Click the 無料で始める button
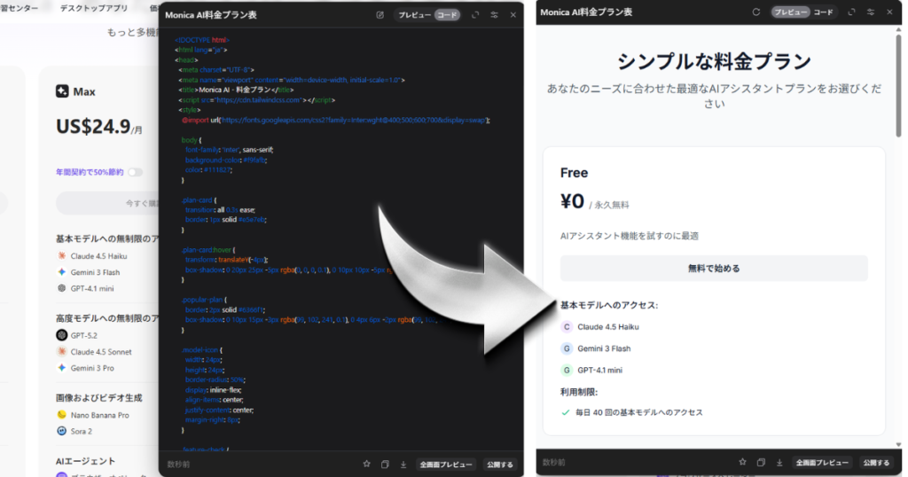The image size is (908, 477). pyautogui.click(x=713, y=268)
